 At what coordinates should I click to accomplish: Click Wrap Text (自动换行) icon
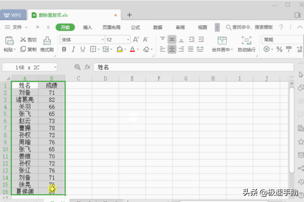pyautogui.click(x=246, y=41)
